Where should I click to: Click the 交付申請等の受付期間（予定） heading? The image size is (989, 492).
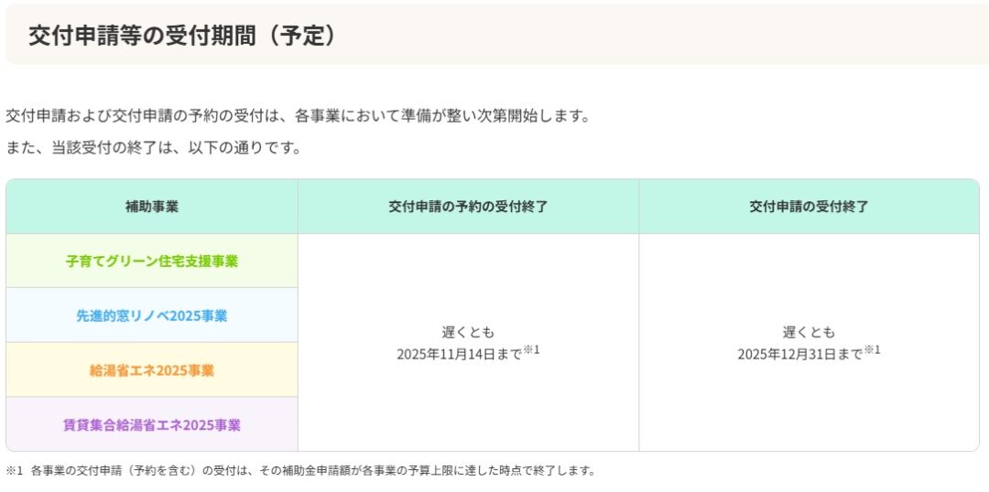[181, 37]
